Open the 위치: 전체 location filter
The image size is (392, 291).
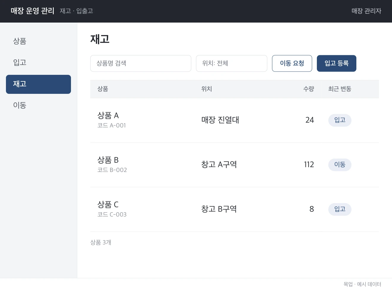pos(232,63)
